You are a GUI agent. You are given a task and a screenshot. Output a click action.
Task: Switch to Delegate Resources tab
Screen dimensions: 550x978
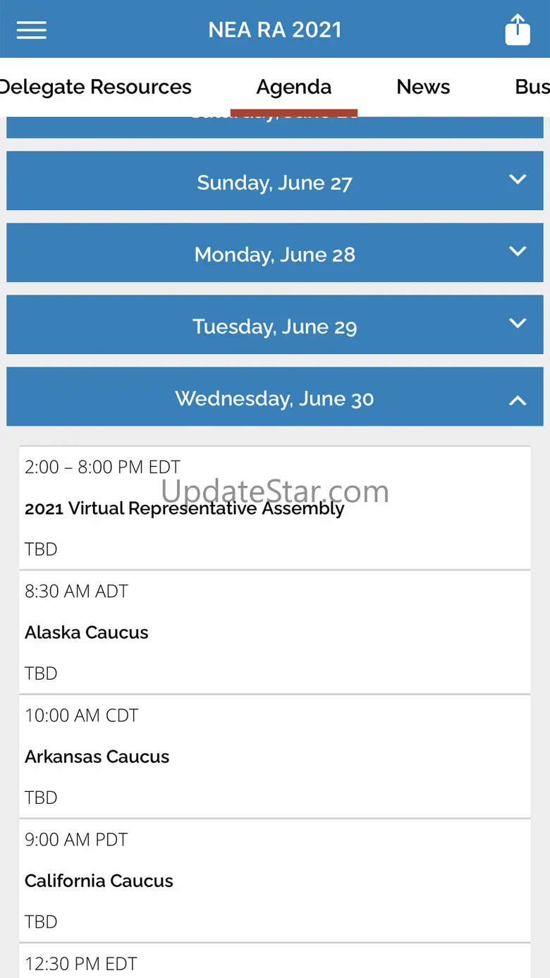point(96,87)
